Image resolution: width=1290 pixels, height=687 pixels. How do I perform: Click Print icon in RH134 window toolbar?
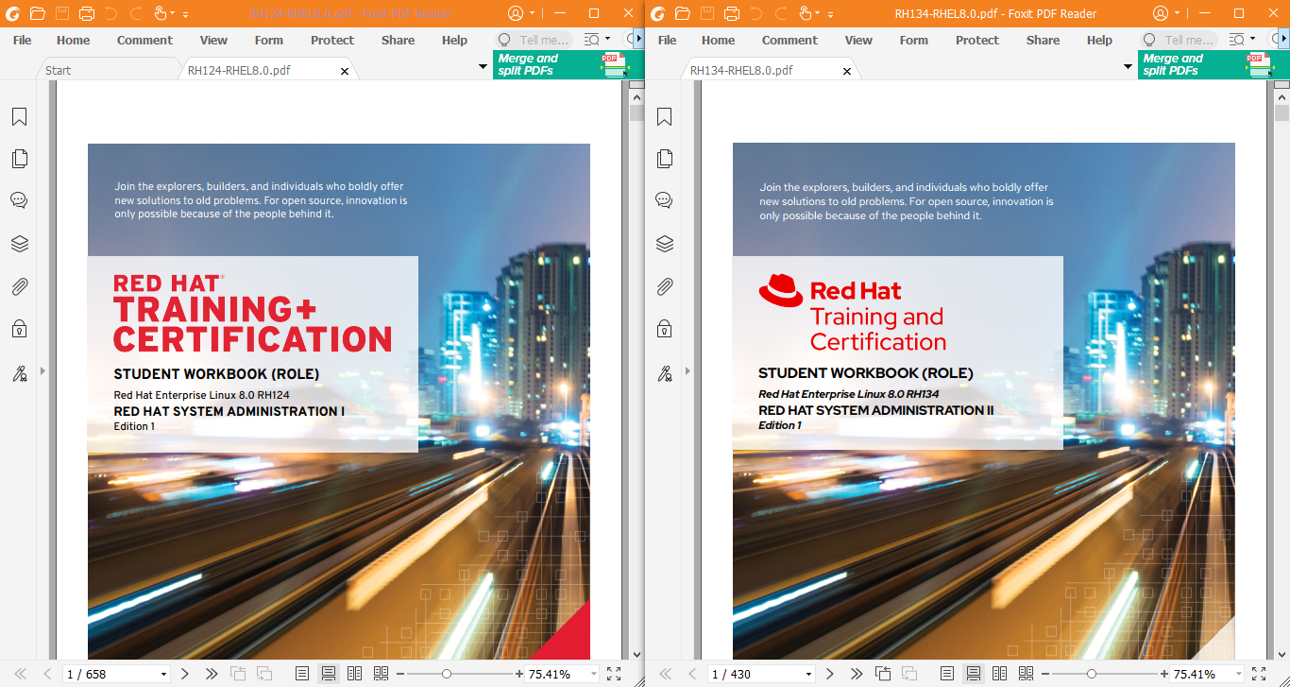tap(732, 13)
